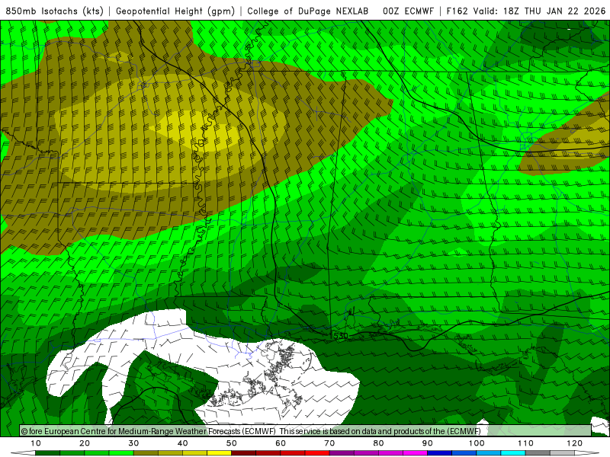610x457 pixels.
Task: Click the ECMWF copyright notice banner
Action: 306,431
